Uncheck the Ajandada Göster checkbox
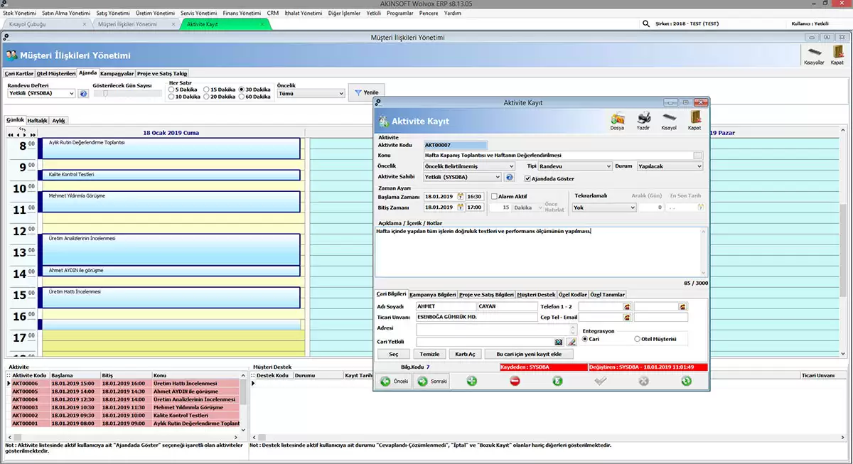 527,178
